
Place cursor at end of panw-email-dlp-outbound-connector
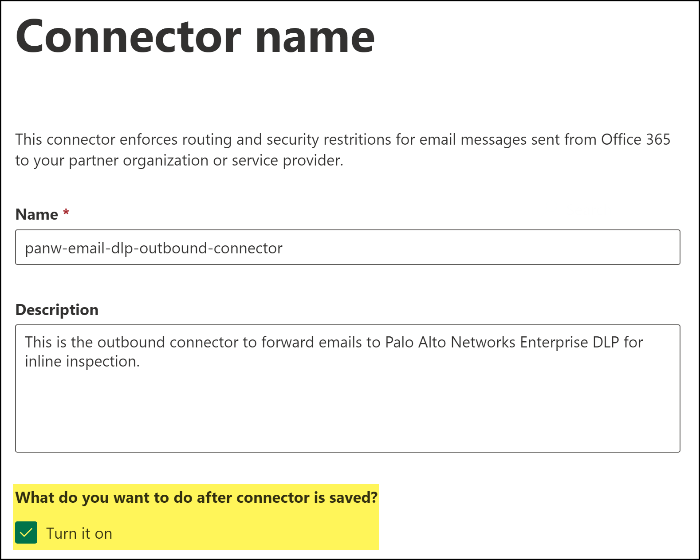tap(283, 248)
